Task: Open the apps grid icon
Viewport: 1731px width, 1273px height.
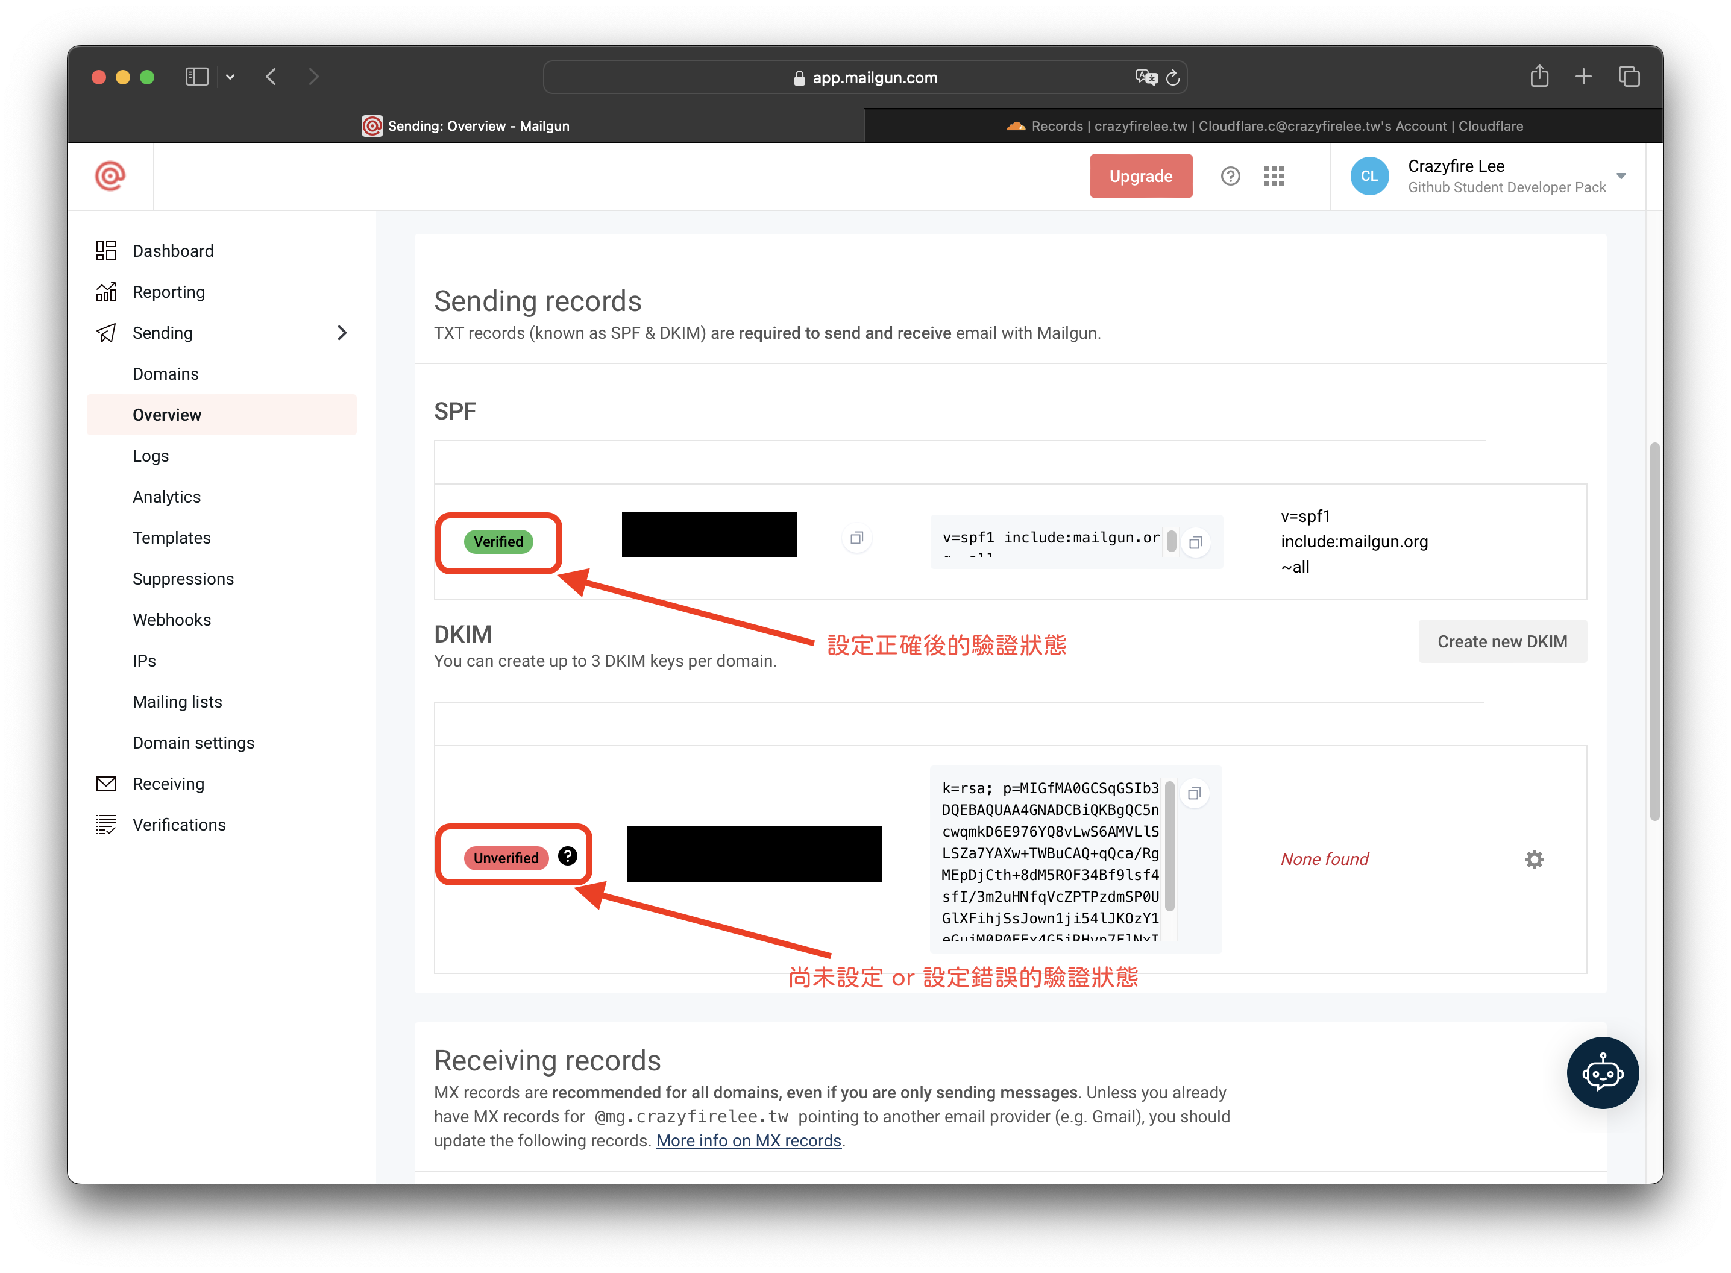Action: pos(1274,177)
